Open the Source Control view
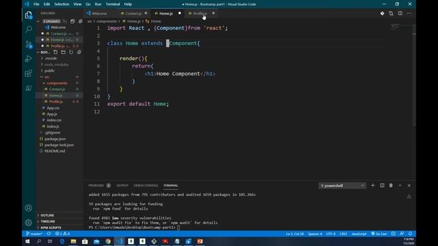This screenshot has height=246, width=438. (x=29, y=44)
